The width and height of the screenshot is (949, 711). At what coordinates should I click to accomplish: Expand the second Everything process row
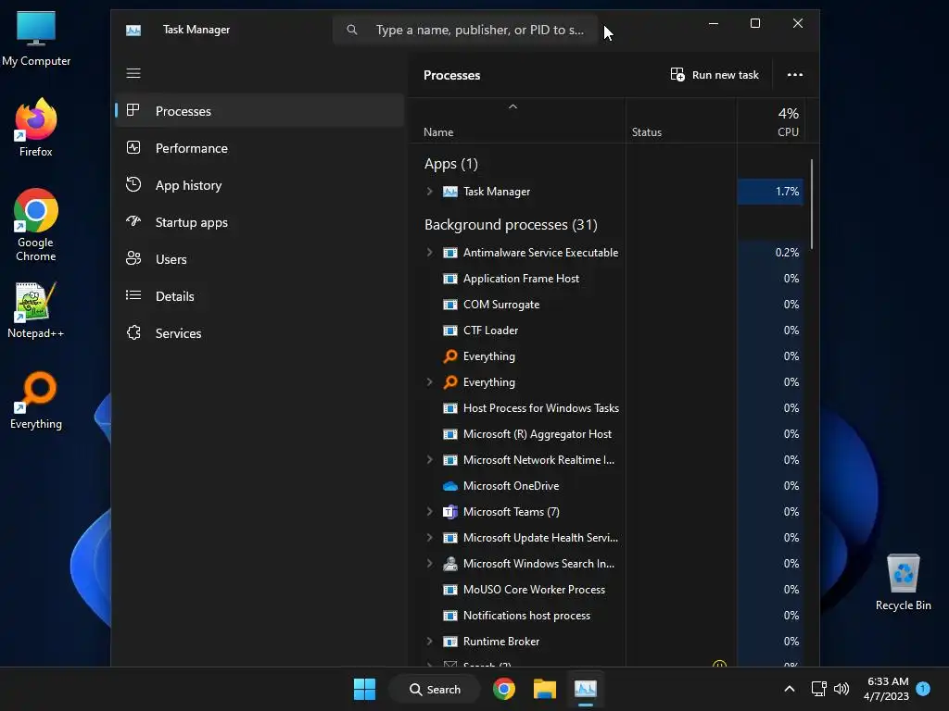tap(429, 382)
